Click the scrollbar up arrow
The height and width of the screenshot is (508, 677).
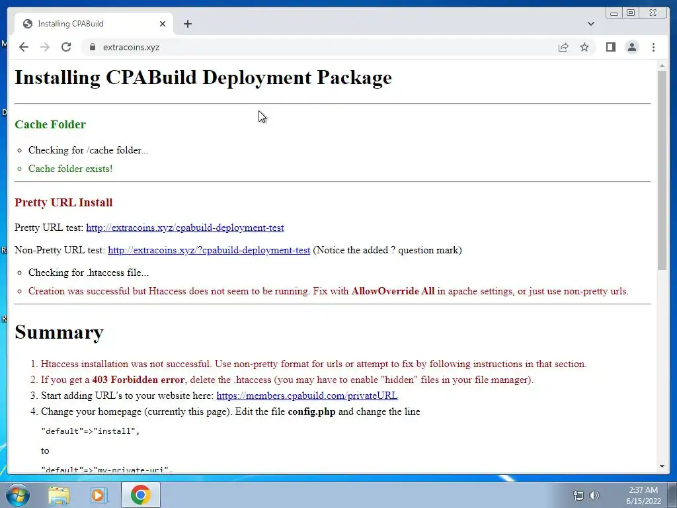point(662,65)
